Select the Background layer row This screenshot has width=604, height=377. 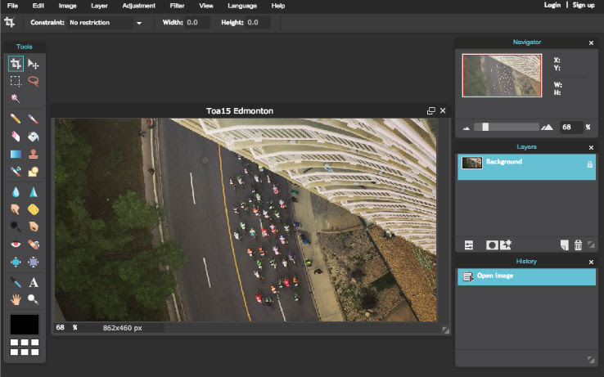[526, 167]
